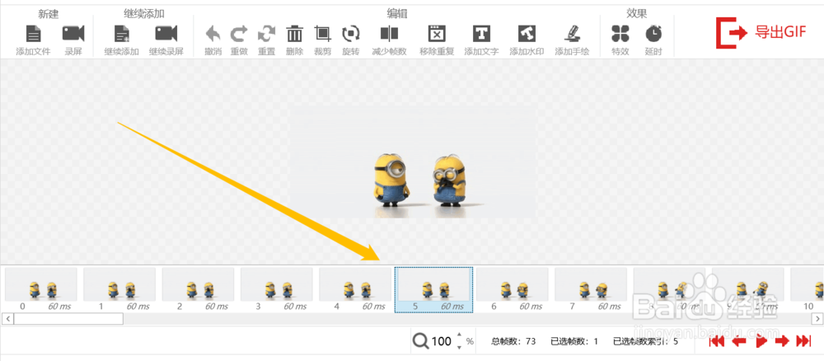Open the 添加水印 watermark tool

pos(527,34)
